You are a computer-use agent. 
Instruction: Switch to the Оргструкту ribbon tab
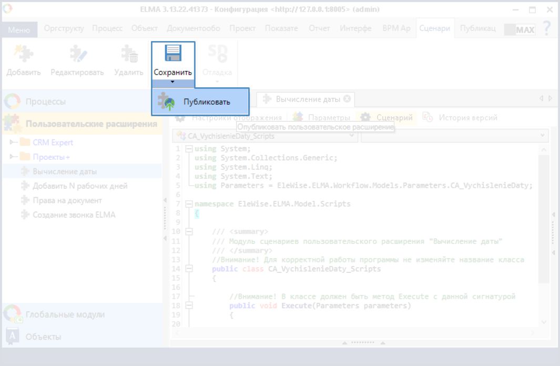(x=64, y=28)
